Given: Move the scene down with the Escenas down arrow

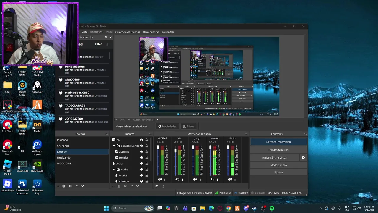Looking at the screenshot, I should tap(82, 186).
